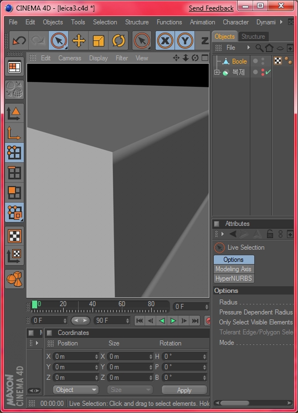Viewport: 298px width, 413px height.
Task: Select the HyperNURBS tab
Action: pos(234,278)
